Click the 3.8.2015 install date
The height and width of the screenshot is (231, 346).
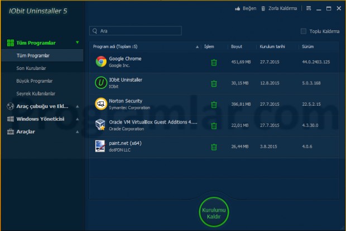coord(268,147)
